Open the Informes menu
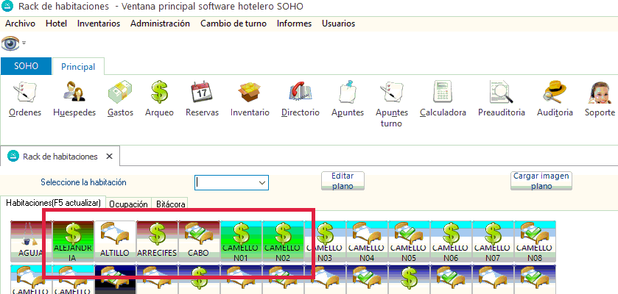618x294 pixels. [294, 24]
